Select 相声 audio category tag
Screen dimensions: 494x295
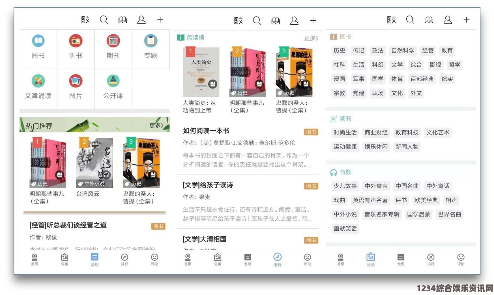pyautogui.click(x=451, y=200)
